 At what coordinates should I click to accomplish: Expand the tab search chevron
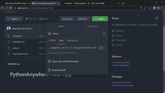[x=145, y=2]
